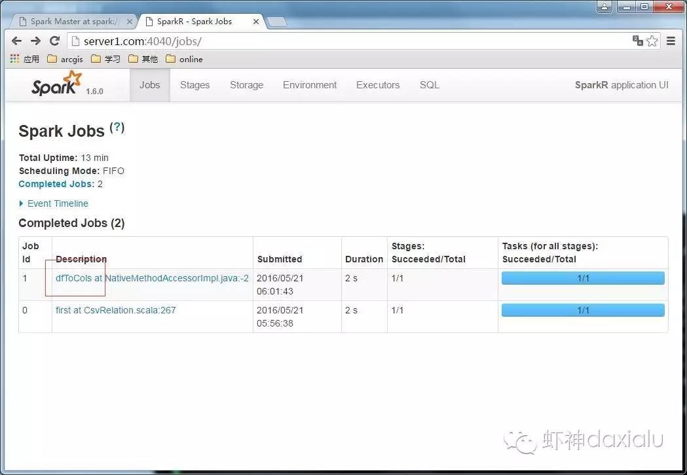The width and height of the screenshot is (687, 475).
Task: Click the Spark version 1.6.0 label
Action: click(x=94, y=91)
